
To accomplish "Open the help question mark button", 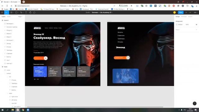I will click(195, 103).
